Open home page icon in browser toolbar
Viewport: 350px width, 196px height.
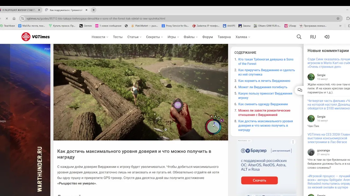coord(14,19)
